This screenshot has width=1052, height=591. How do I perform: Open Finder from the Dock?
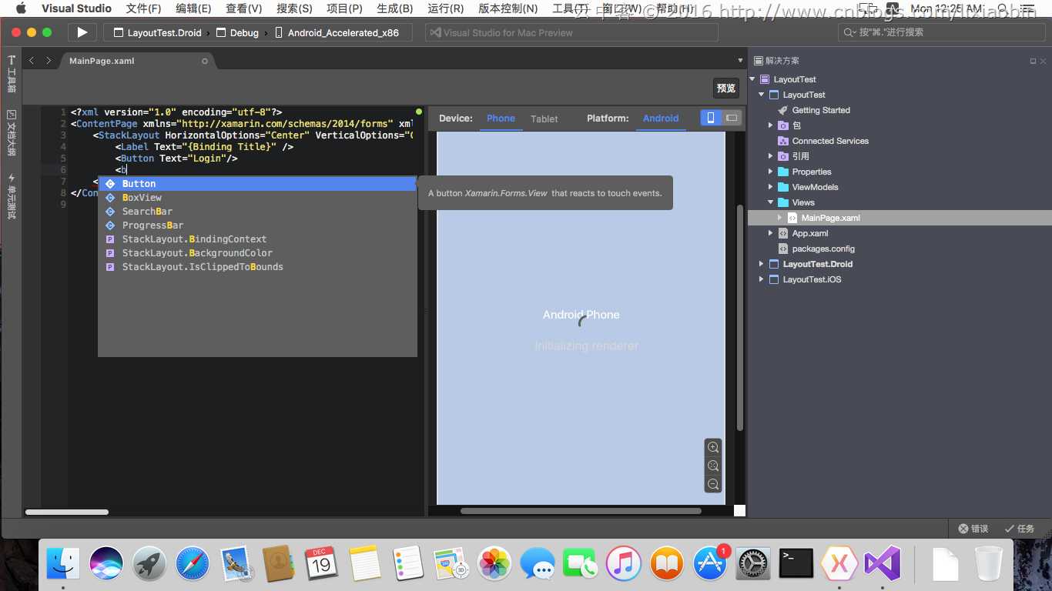[63, 564]
